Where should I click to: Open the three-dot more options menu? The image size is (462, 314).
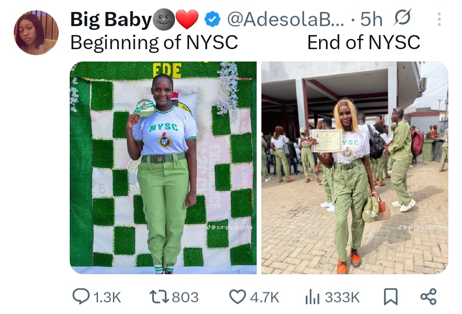(x=439, y=19)
